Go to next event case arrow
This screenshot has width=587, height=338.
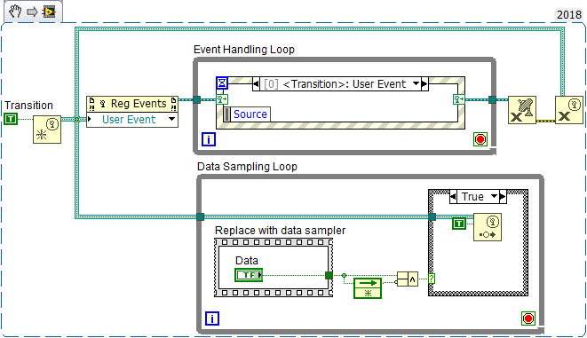(424, 83)
